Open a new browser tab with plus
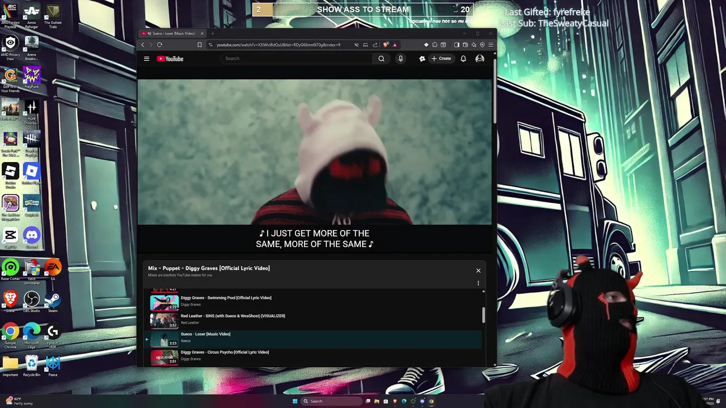726x408 pixels. 213,33
